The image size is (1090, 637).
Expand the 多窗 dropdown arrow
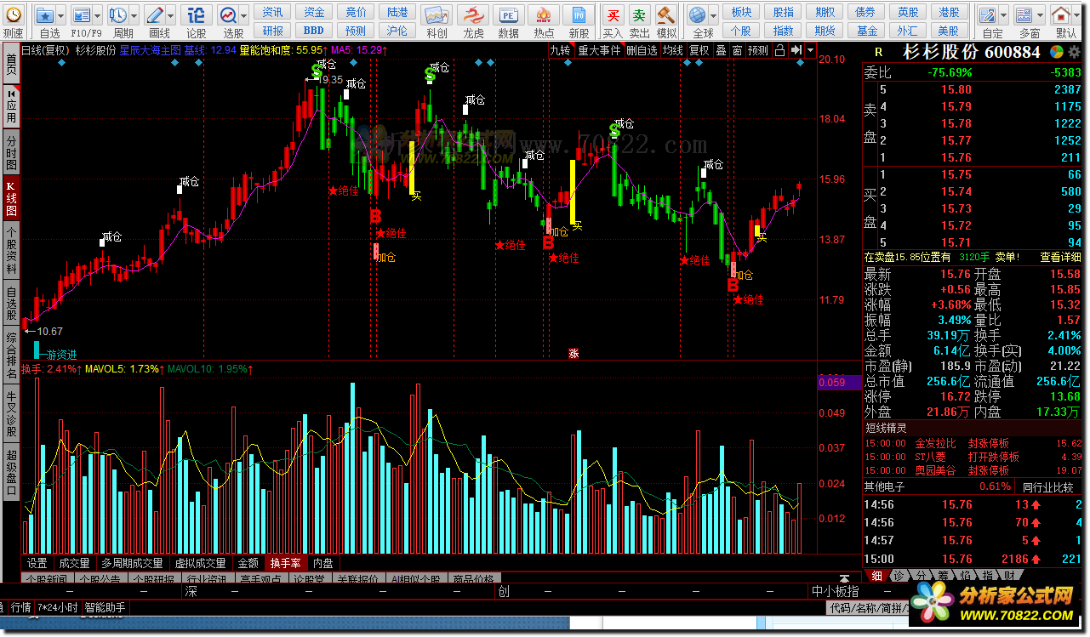click(1041, 15)
